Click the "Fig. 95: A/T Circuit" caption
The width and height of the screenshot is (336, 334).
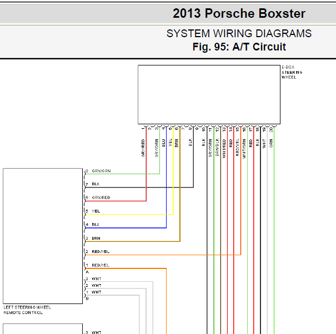239,47
